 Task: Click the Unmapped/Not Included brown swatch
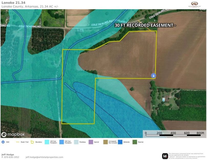106,142
